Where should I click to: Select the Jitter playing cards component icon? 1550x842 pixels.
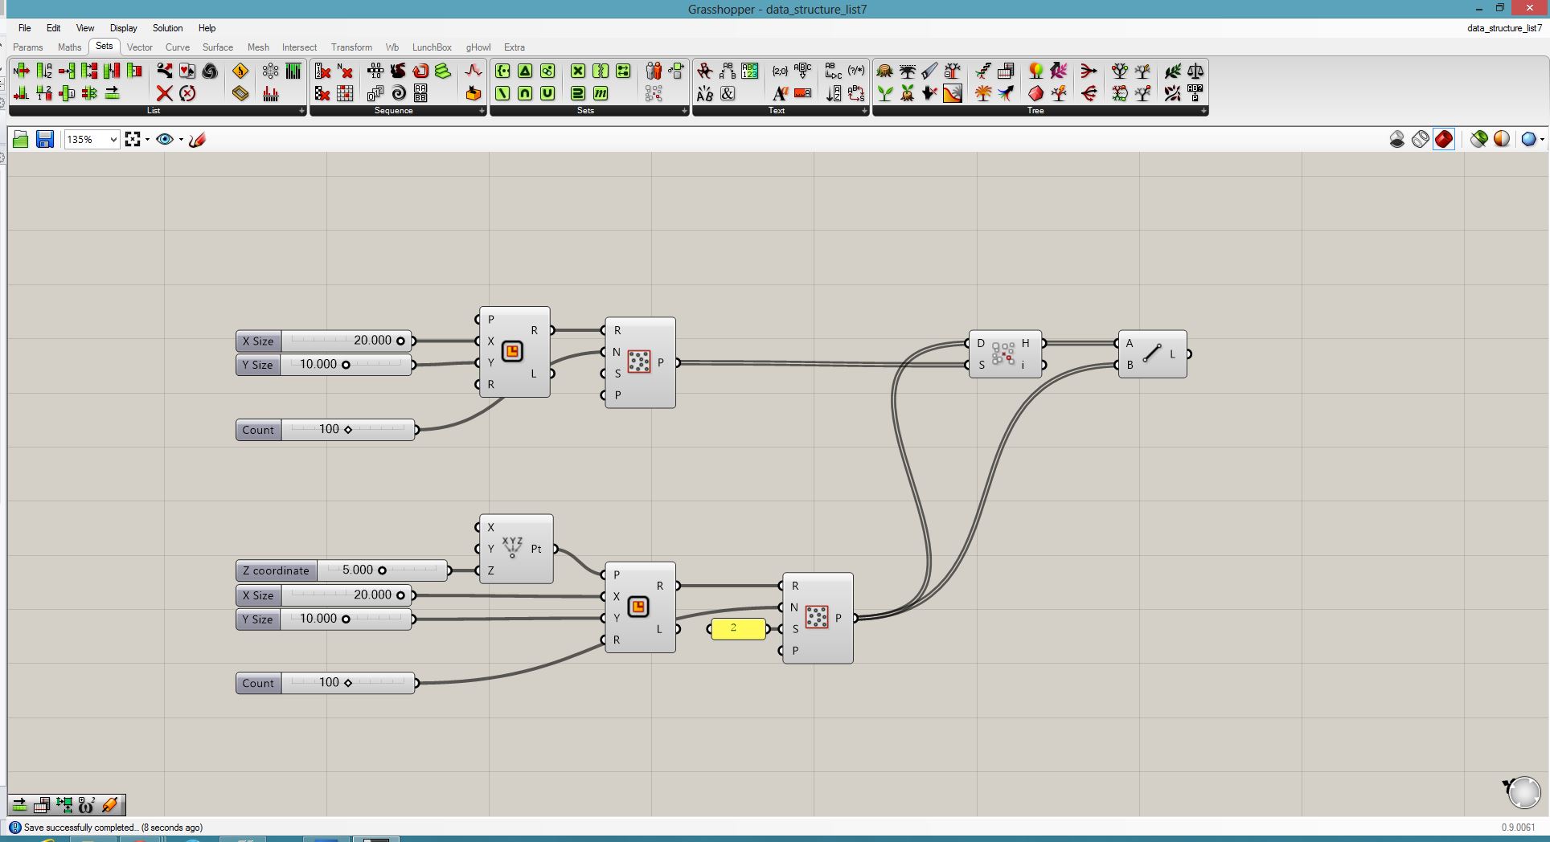tap(187, 72)
